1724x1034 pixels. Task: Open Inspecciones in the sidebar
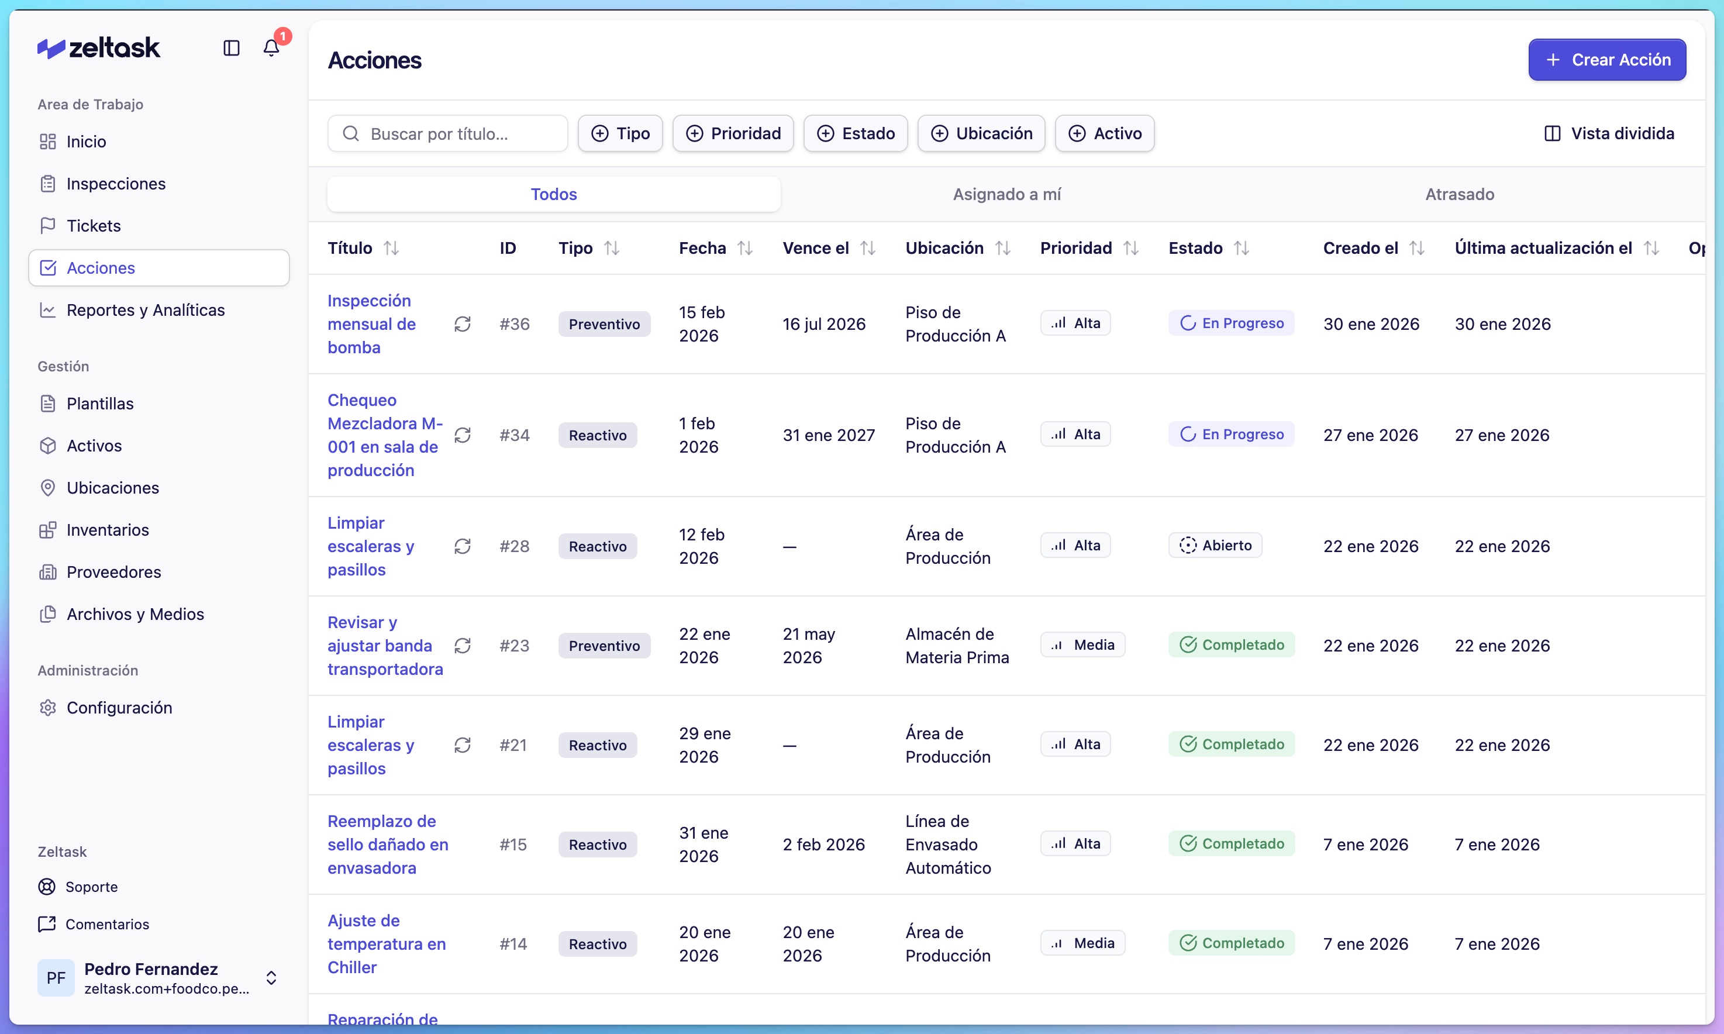click(x=159, y=184)
